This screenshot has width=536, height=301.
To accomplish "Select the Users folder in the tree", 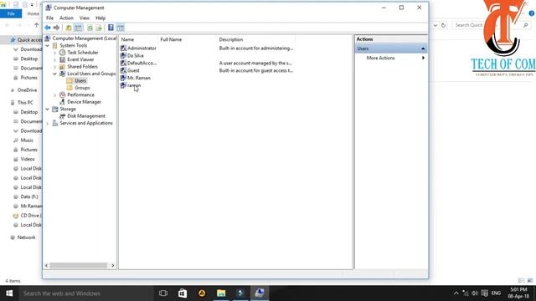I will [x=80, y=81].
